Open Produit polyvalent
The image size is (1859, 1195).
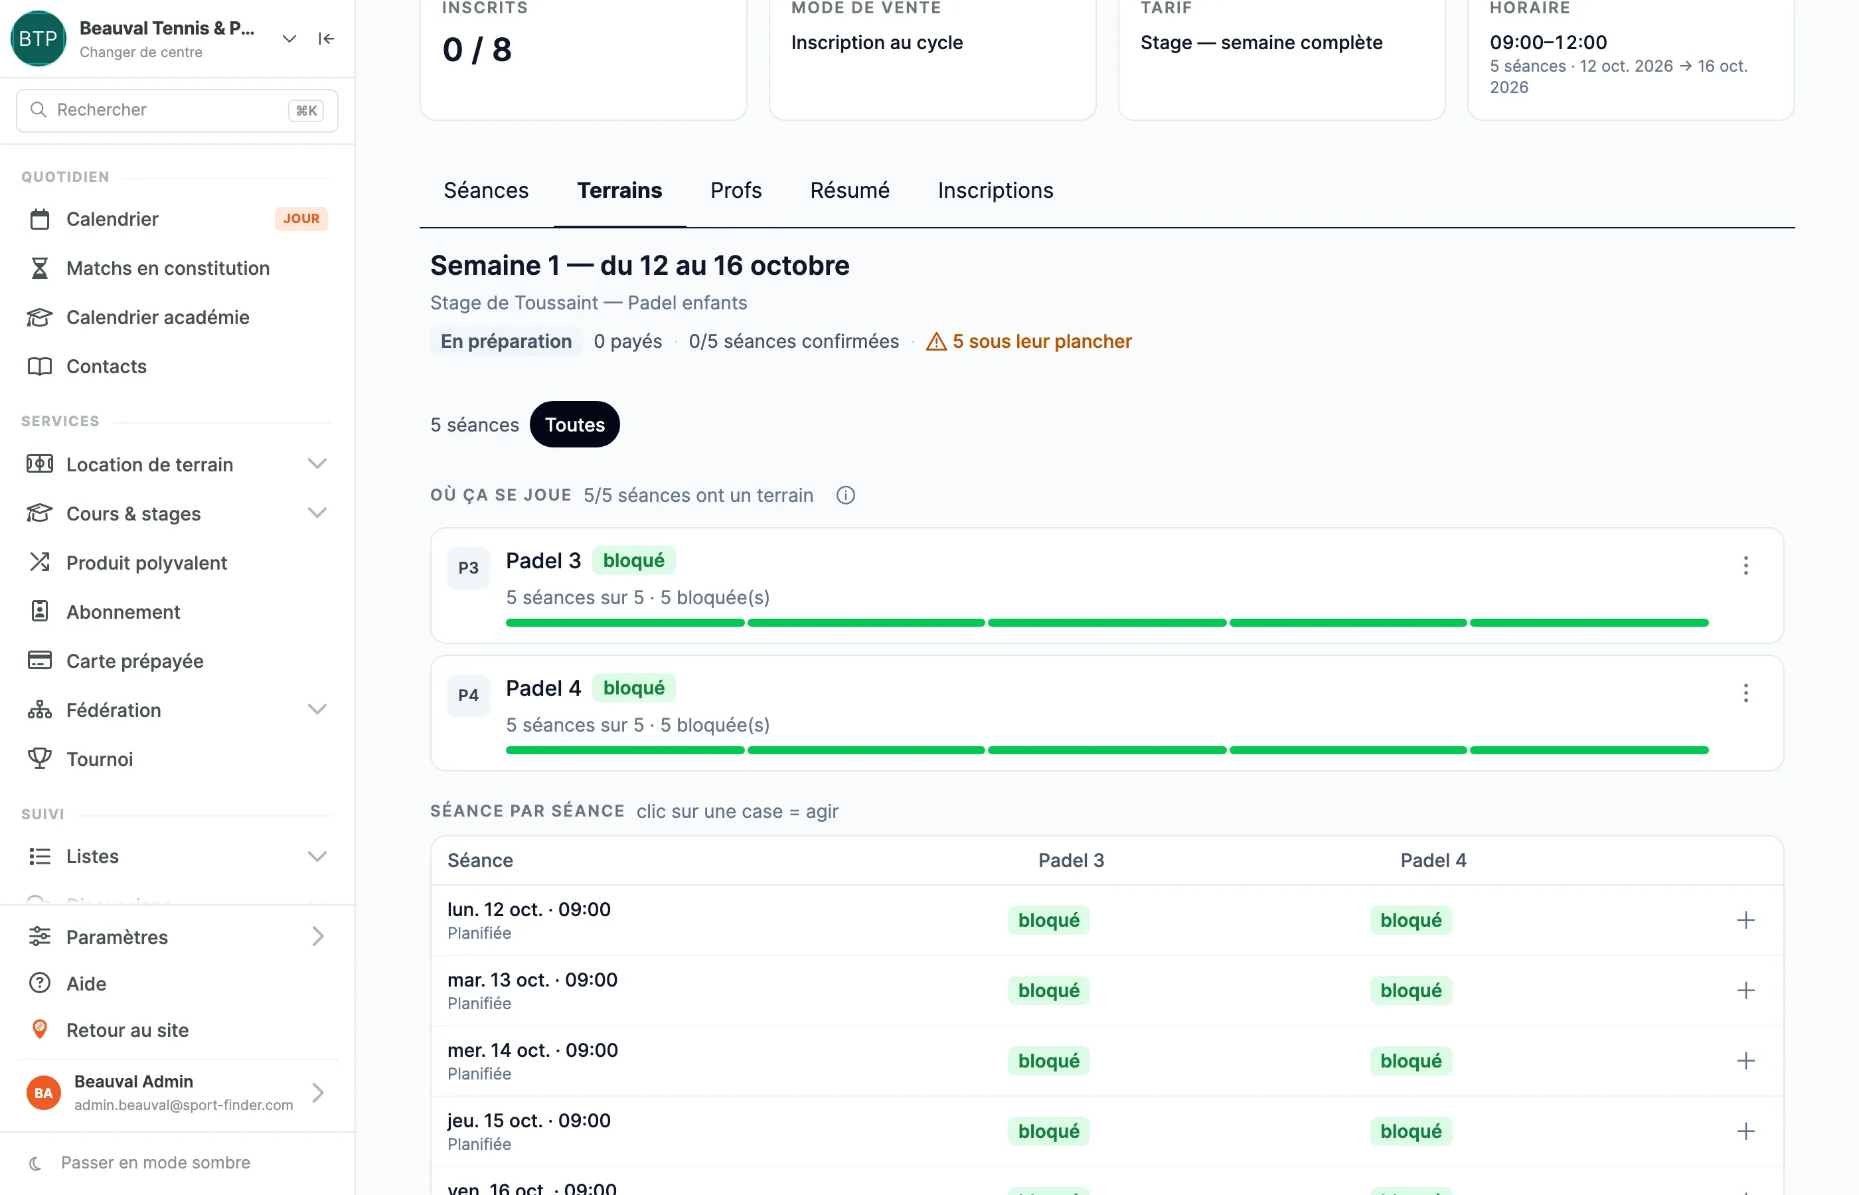click(177, 562)
